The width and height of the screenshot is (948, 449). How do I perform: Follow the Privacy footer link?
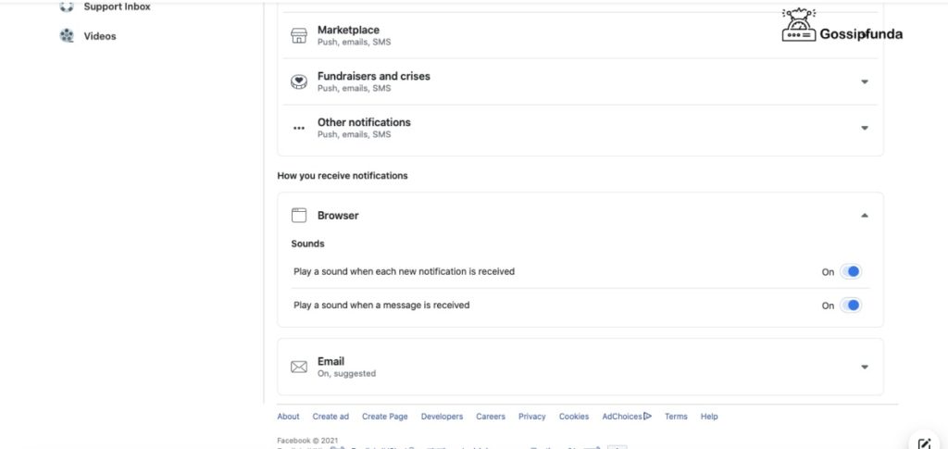coord(532,417)
